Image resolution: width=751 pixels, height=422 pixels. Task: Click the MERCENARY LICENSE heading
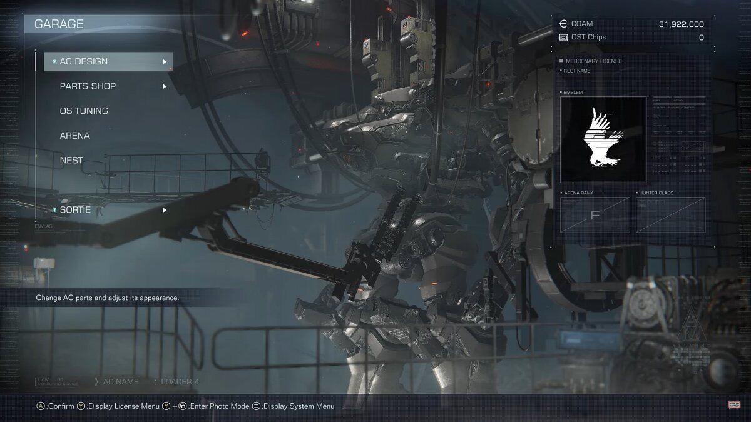(594, 61)
